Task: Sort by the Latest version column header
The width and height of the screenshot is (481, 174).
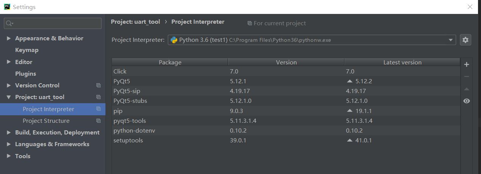Action: [x=402, y=62]
